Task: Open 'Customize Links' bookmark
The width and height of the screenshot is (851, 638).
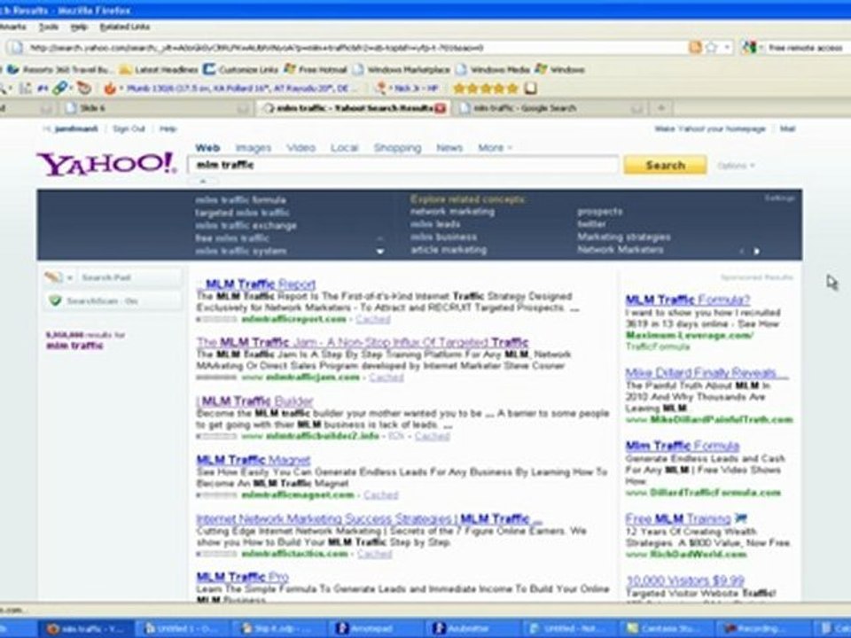Action: click(x=240, y=69)
